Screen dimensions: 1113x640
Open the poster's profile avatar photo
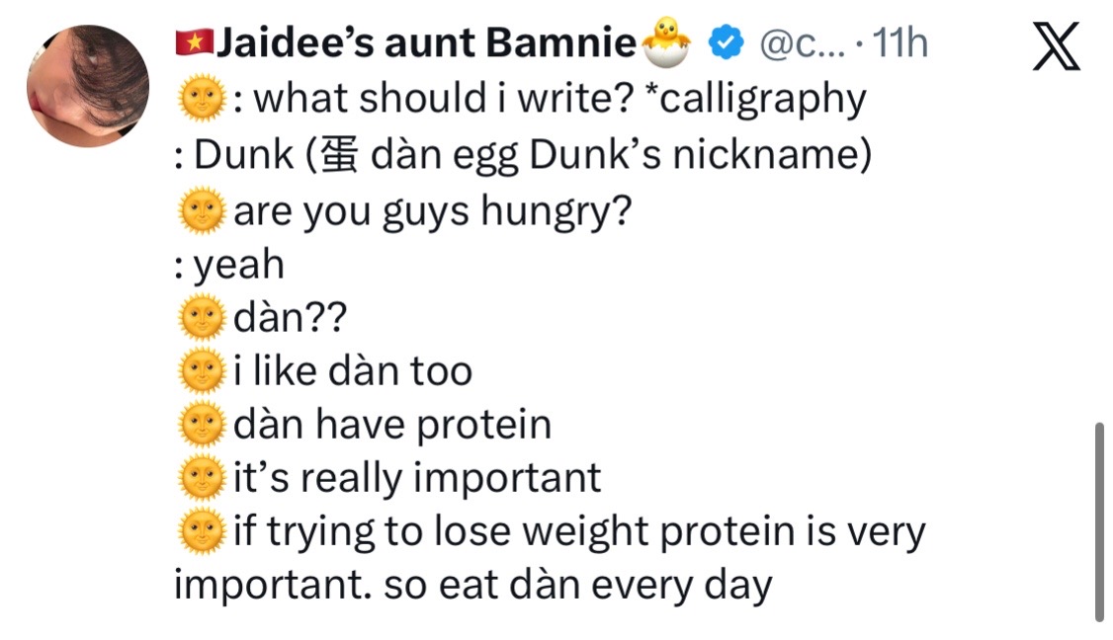88,86
